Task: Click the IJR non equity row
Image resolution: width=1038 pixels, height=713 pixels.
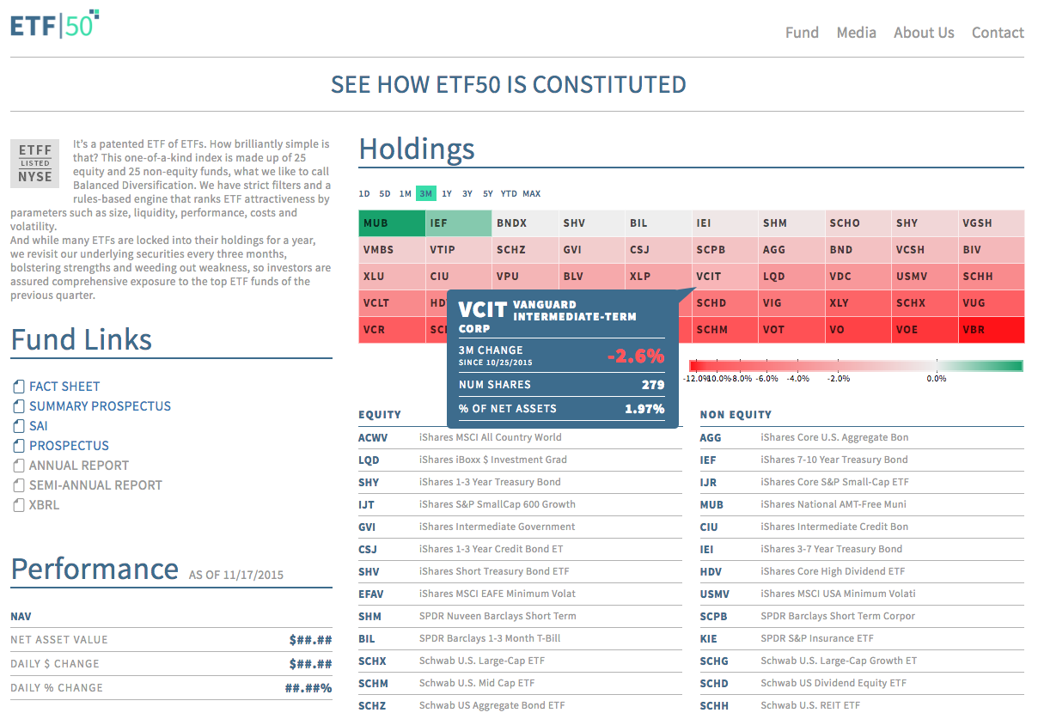Action: 862,482
